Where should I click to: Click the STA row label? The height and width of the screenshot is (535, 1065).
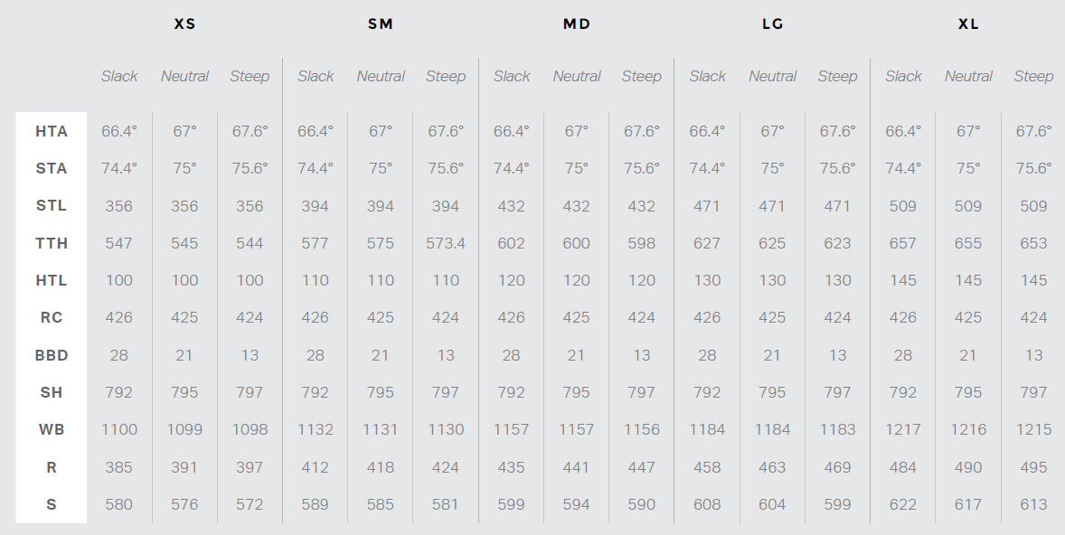[52, 168]
